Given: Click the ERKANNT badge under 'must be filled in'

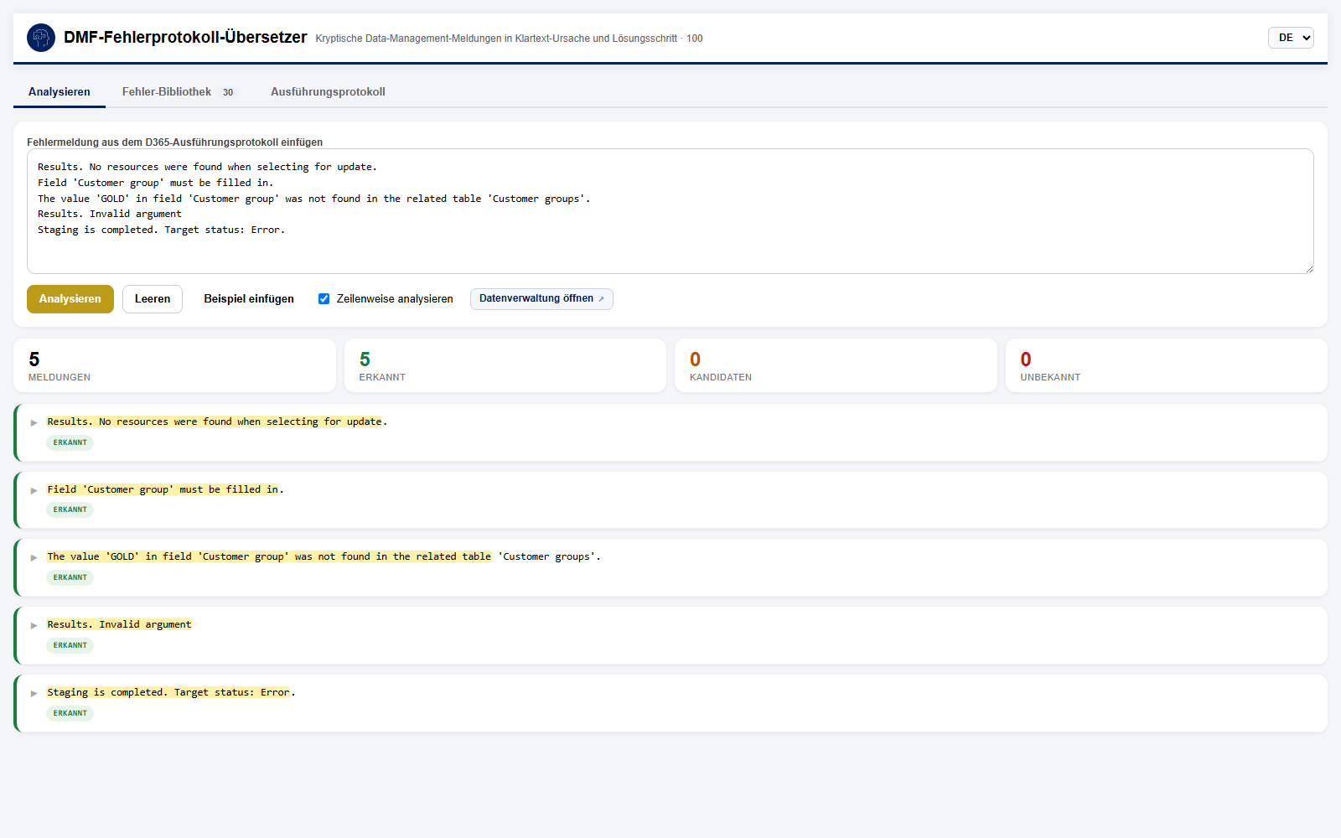Looking at the screenshot, I should coord(70,510).
